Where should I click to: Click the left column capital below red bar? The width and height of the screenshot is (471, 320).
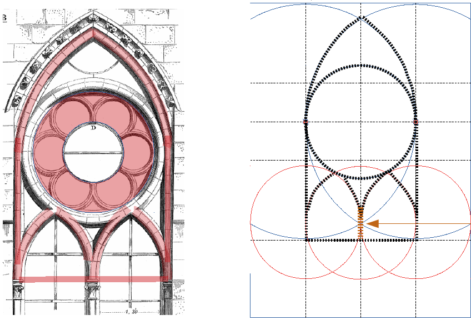click(x=18, y=289)
